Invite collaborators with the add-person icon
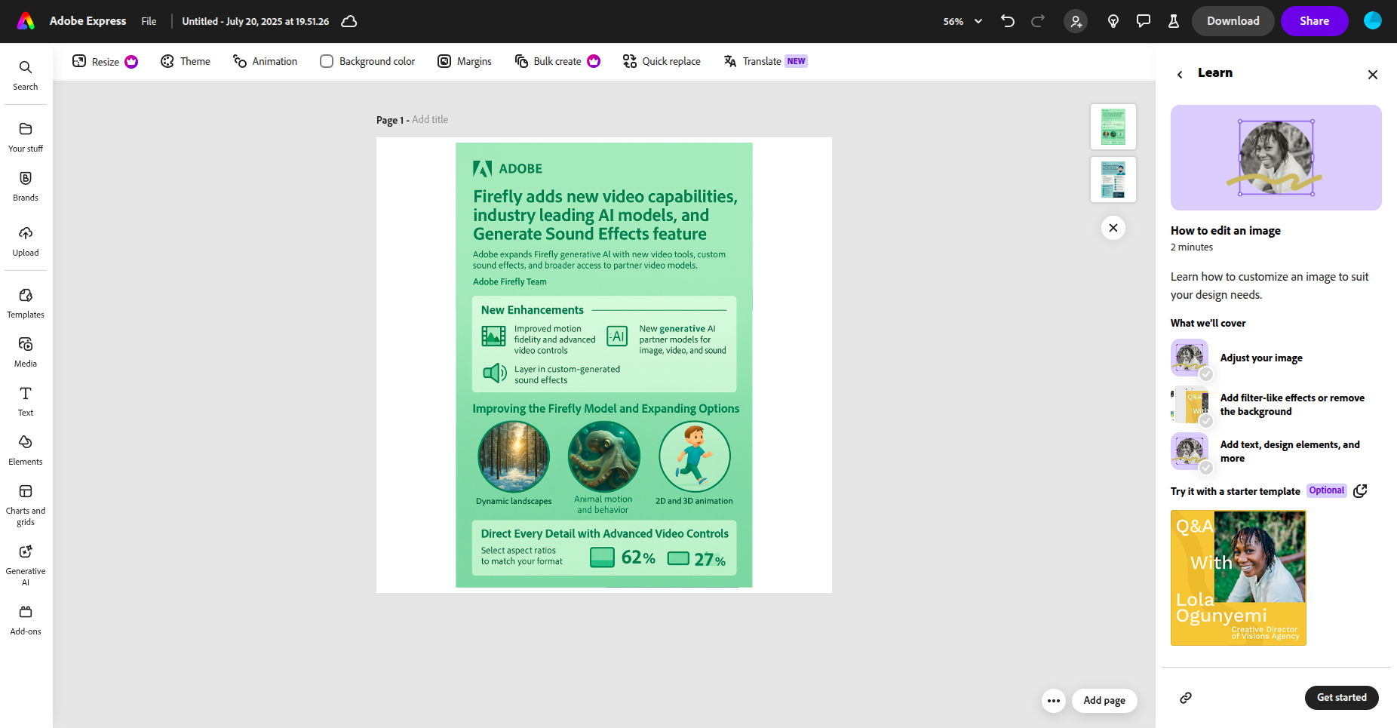 click(1076, 21)
